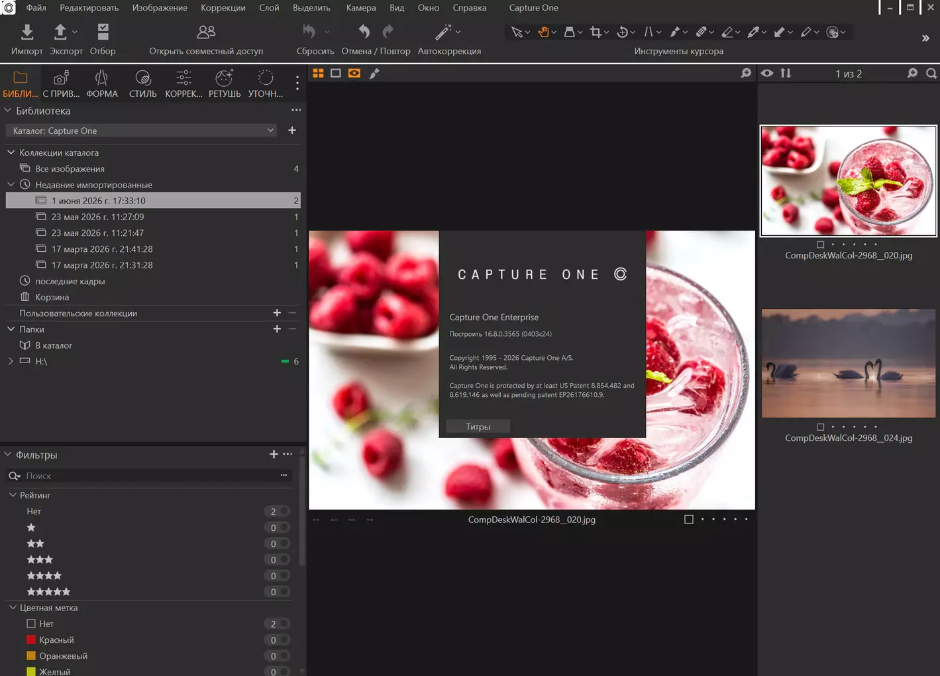Expand the H:\ drive folder

tap(11, 361)
